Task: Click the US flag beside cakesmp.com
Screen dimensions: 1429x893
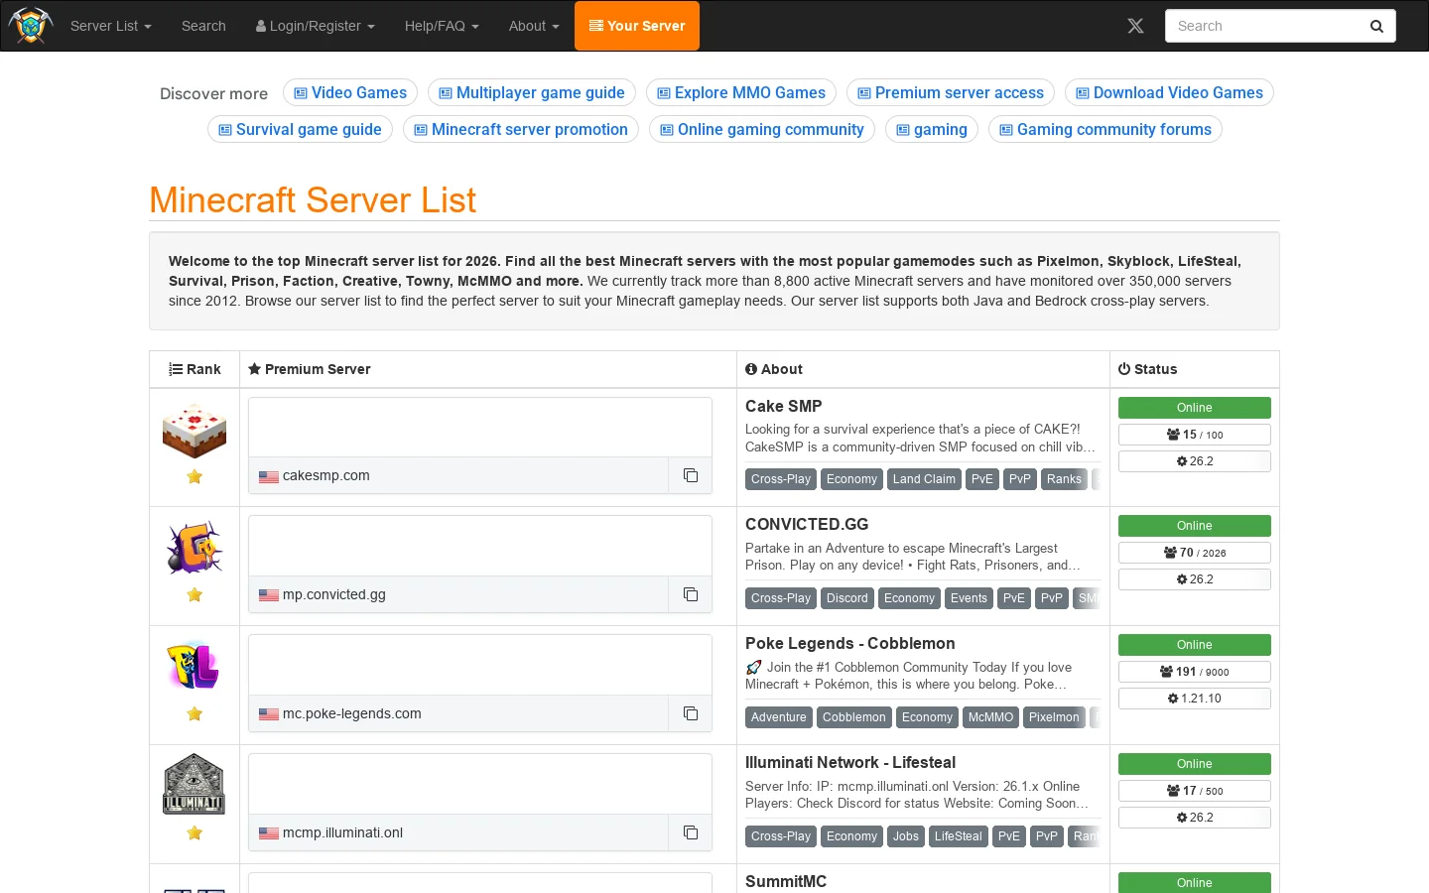Action: tap(269, 476)
